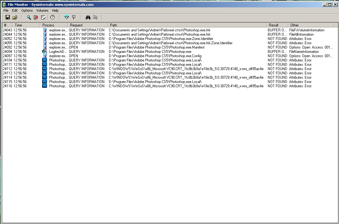Maximize the File Monitor window
This screenshot has width=339, height=224.
(329, 5)
